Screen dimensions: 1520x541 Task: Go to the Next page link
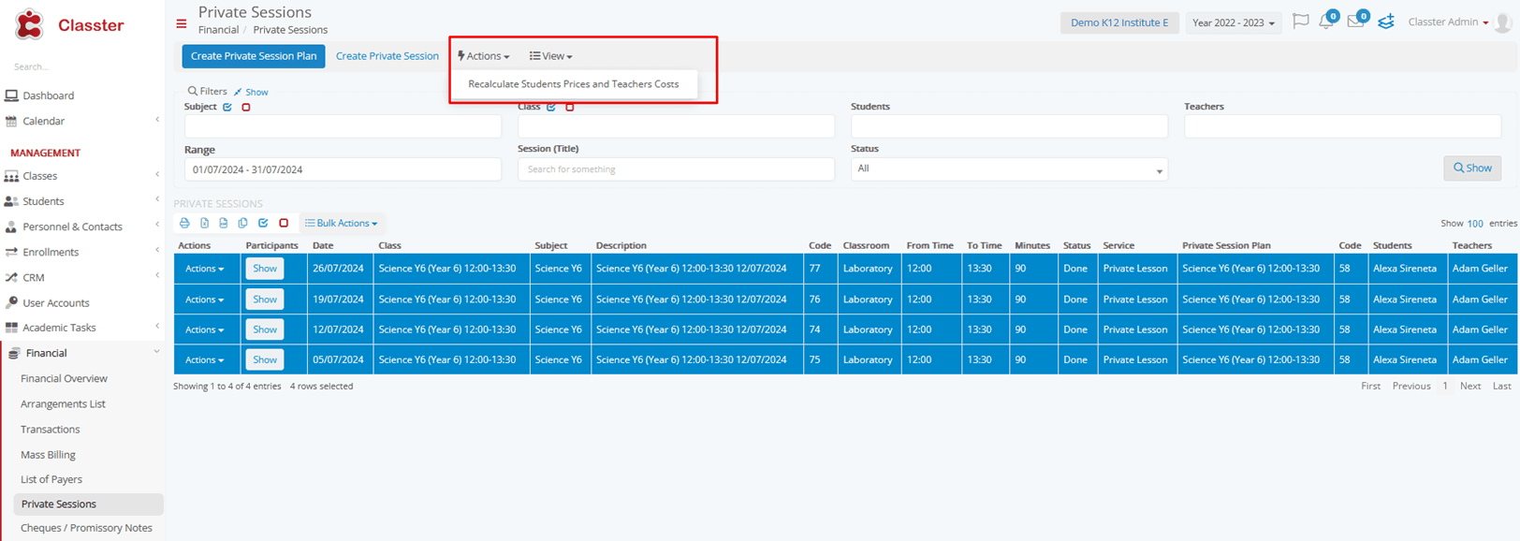(x=1470, y=386)
